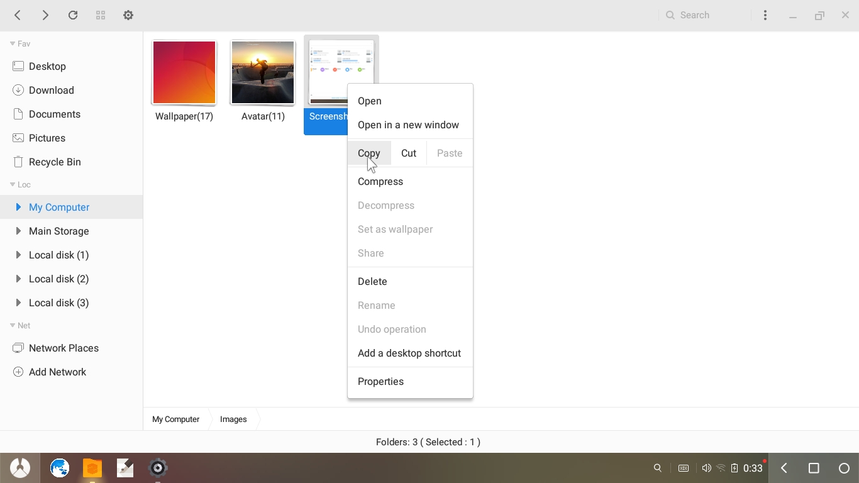The width and height of the screenshot is (859, 483).
Task: Open the browser globe icon in taskbar
Action: [60, 468]
